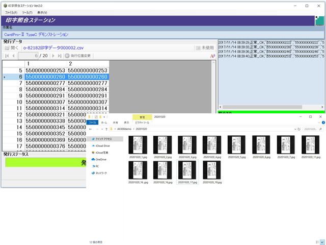Screen dimensions: 326x245
Task: Click the Explorer refresh icon
Action: coord(299,129)
